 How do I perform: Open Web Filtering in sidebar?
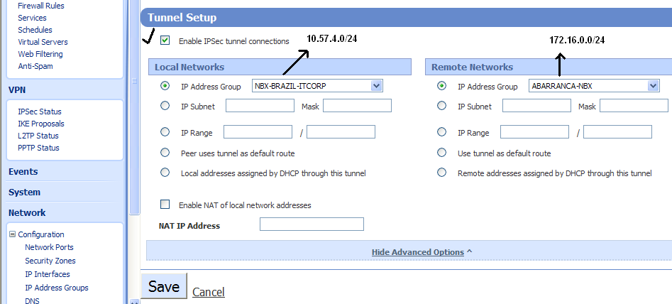tap(40, 54)
